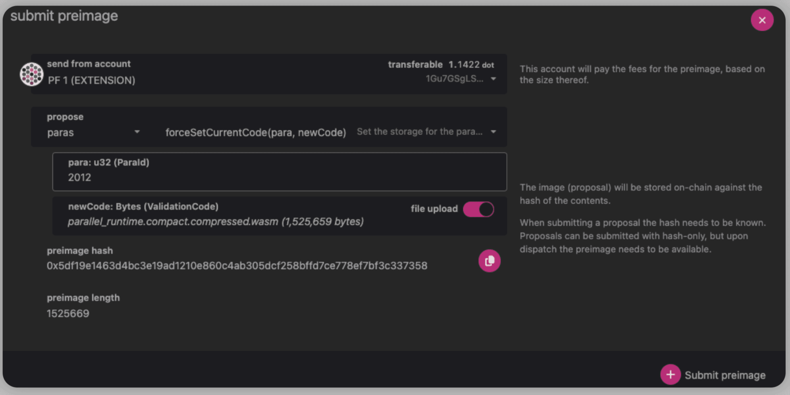Click the plus icon beside Submit preimage

pyautogui.click(x=670, y=374)
